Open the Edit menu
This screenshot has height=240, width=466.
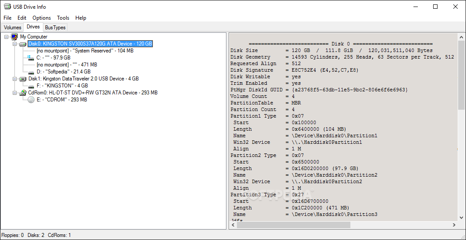(22, 18)
